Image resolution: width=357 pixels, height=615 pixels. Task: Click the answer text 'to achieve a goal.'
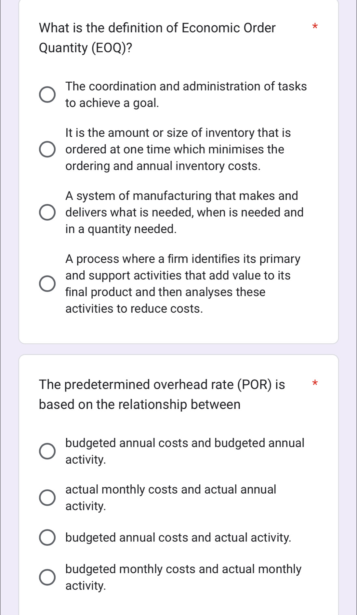point(112,103)
